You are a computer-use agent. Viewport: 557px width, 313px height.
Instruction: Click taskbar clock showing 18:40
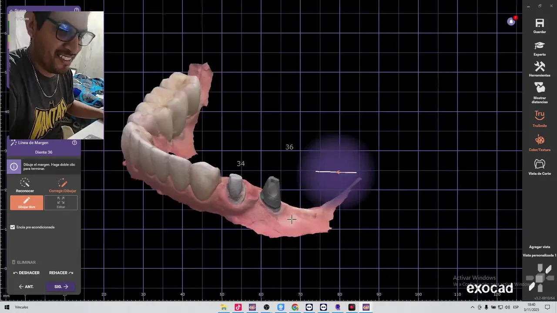pos(532,307)
